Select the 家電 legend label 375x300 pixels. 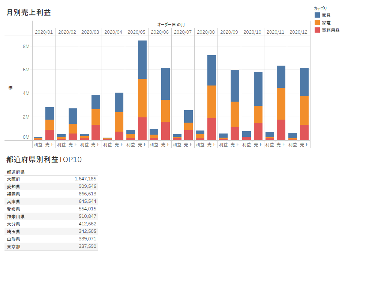[x=326, y=23]
